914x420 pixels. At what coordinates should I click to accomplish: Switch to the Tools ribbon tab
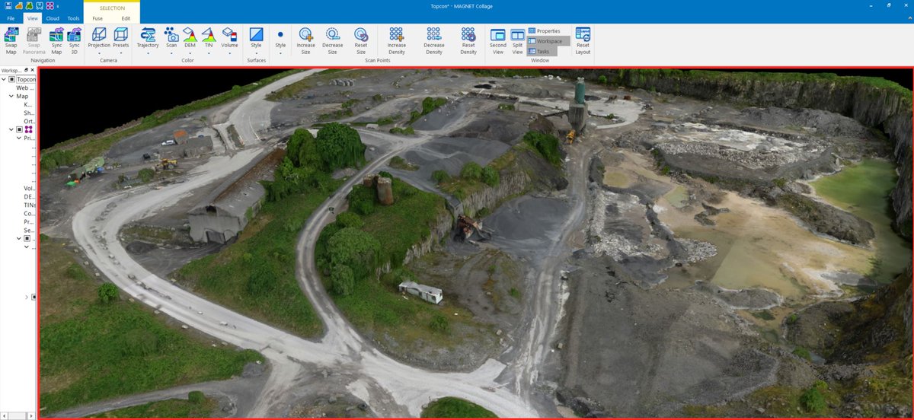coord(73,17)
